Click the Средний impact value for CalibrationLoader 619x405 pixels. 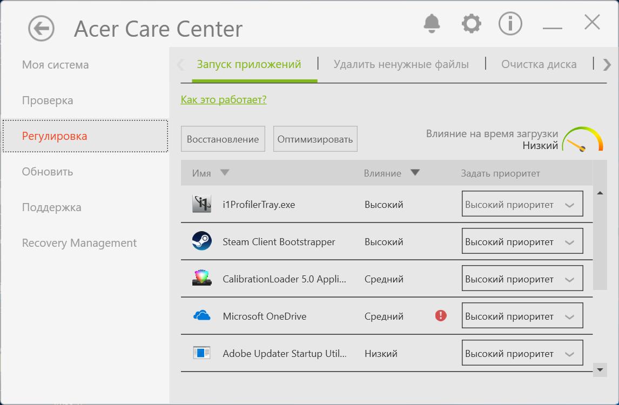[383, 279]
